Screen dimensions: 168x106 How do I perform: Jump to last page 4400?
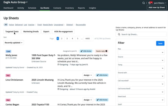pos(88,38)
